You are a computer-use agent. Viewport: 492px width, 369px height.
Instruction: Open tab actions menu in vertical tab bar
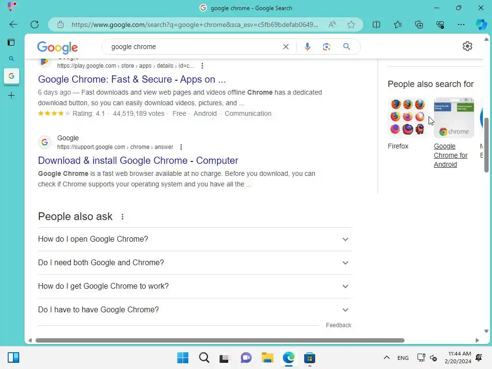[x=12, y=42]
